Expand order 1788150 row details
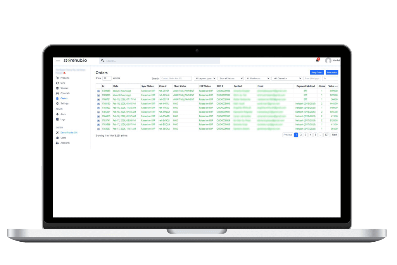This screenshot has height=265, width=397. click(x=98, y=104)
